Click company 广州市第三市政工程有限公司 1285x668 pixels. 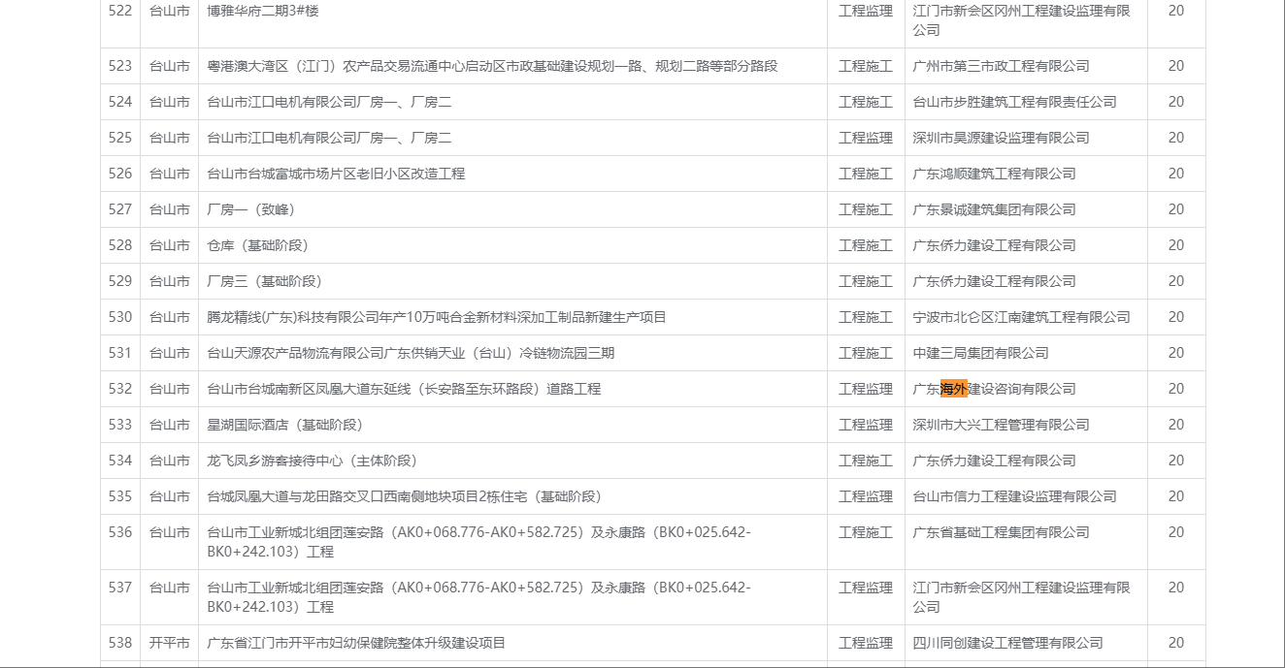(x=1001, y=66)
